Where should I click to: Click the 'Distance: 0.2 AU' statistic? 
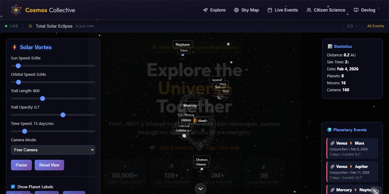point(341,55)
